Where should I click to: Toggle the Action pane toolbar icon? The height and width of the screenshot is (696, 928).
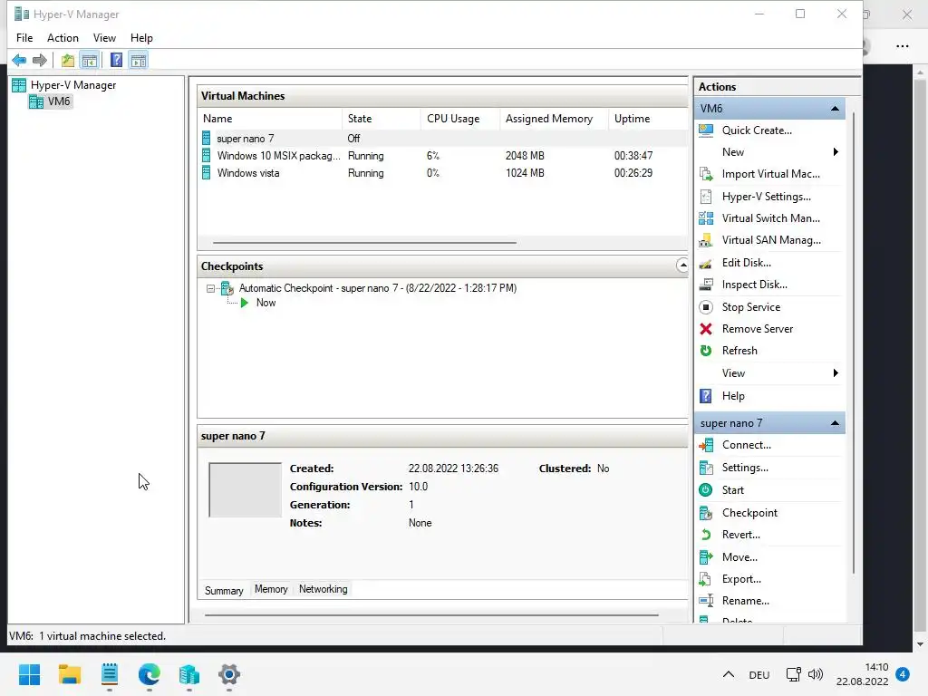139,60
